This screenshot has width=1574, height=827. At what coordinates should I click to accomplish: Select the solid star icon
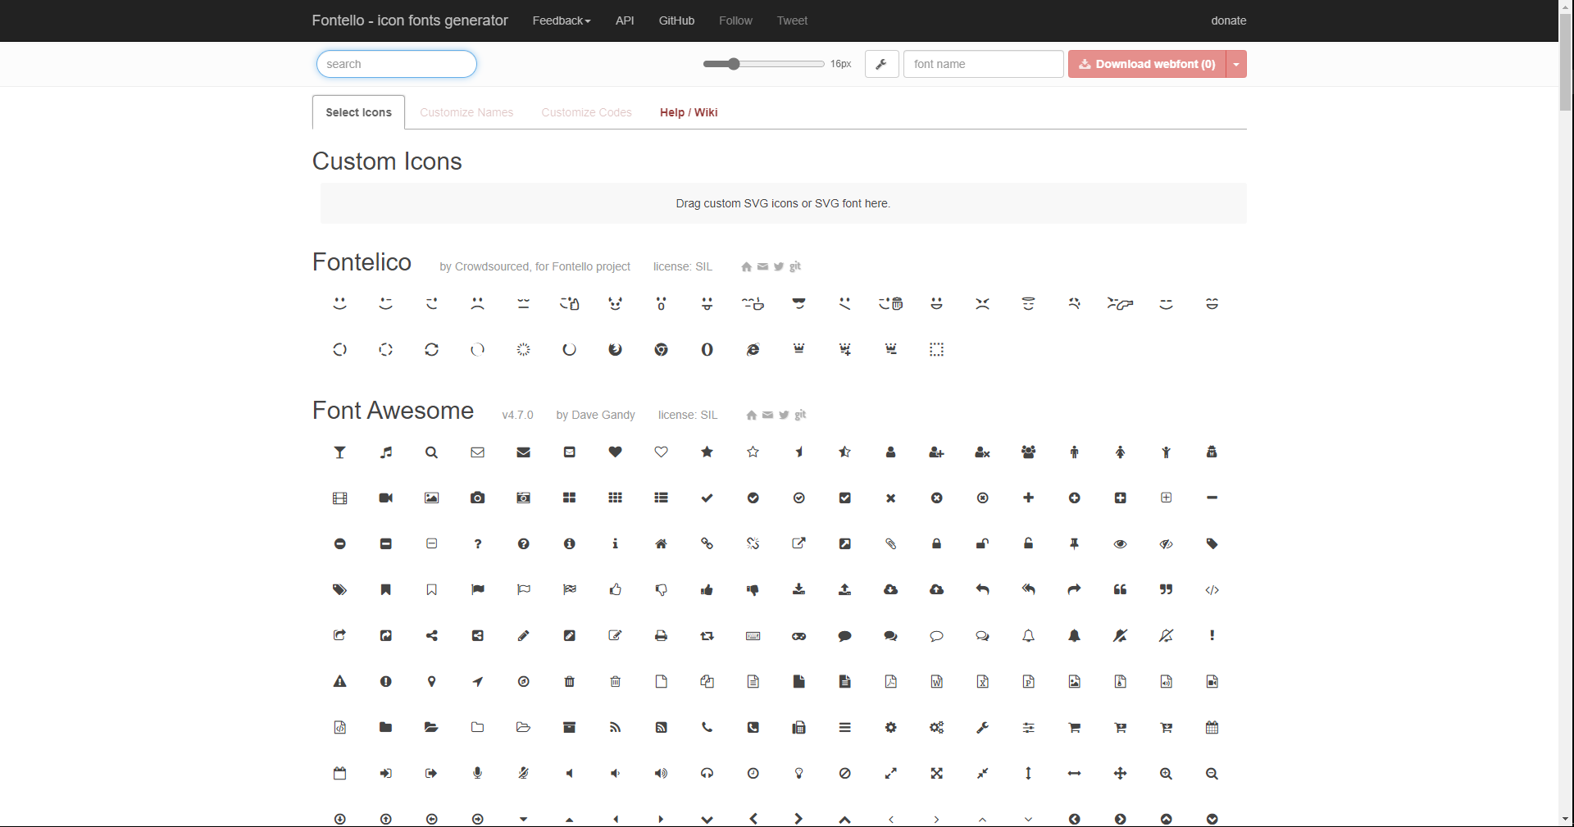point(707,452)
